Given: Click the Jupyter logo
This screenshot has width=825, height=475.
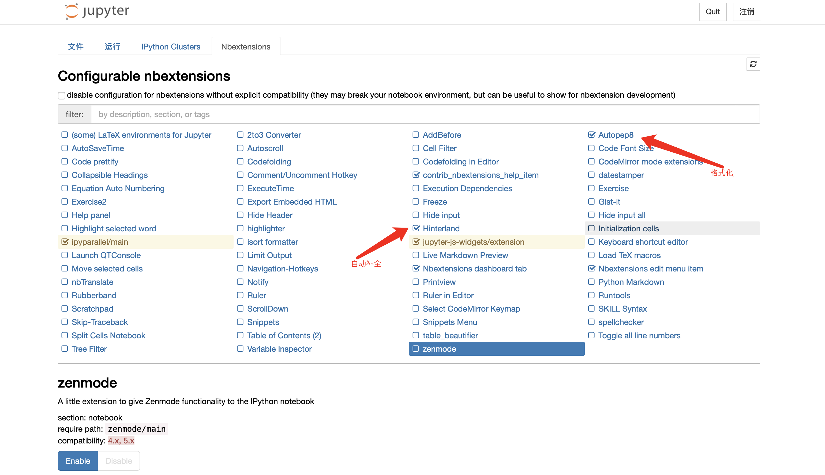Looking at the screenshot, I should [97, 12].
